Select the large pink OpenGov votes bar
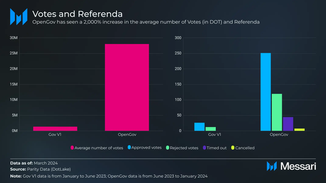Image resolution: width=326 pixels, height=183 pixels. 127,87
